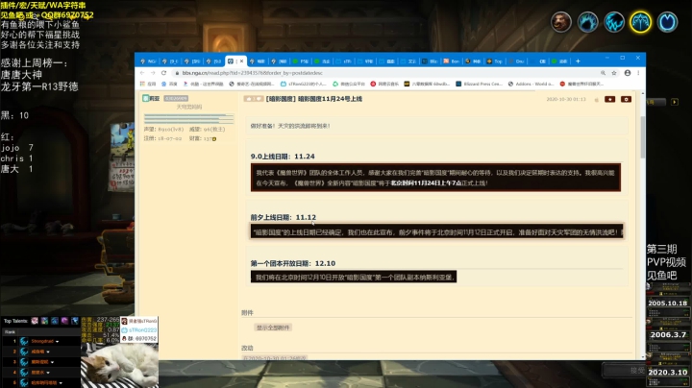Image resolution: width=692 pixels, height=388 pixels.
Task: Click the like buttons beside post title
Action: click(x=254, y=99)
